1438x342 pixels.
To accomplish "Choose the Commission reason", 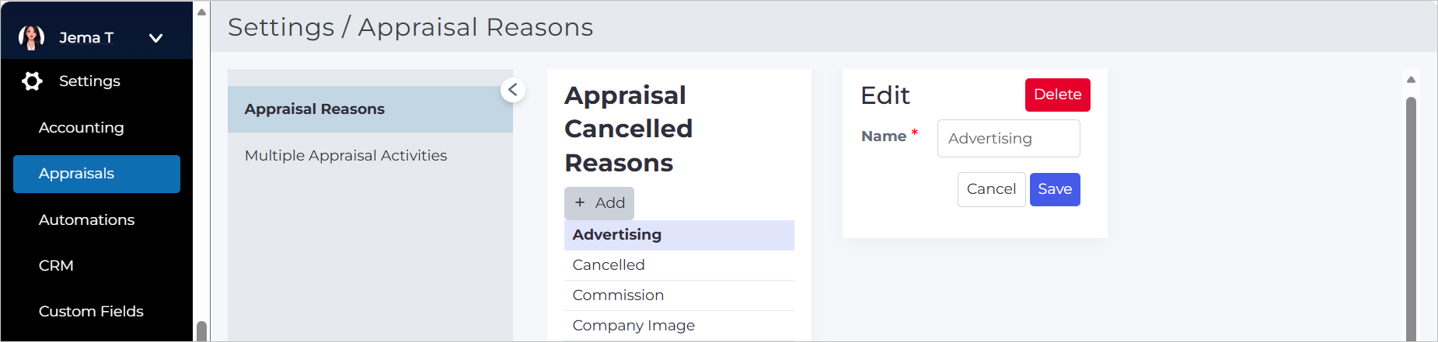I will 679,295.
